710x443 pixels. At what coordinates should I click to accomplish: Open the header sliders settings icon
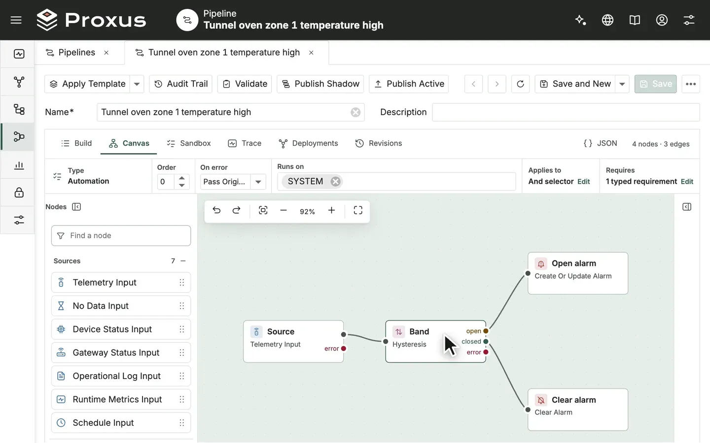pos(689,20)
